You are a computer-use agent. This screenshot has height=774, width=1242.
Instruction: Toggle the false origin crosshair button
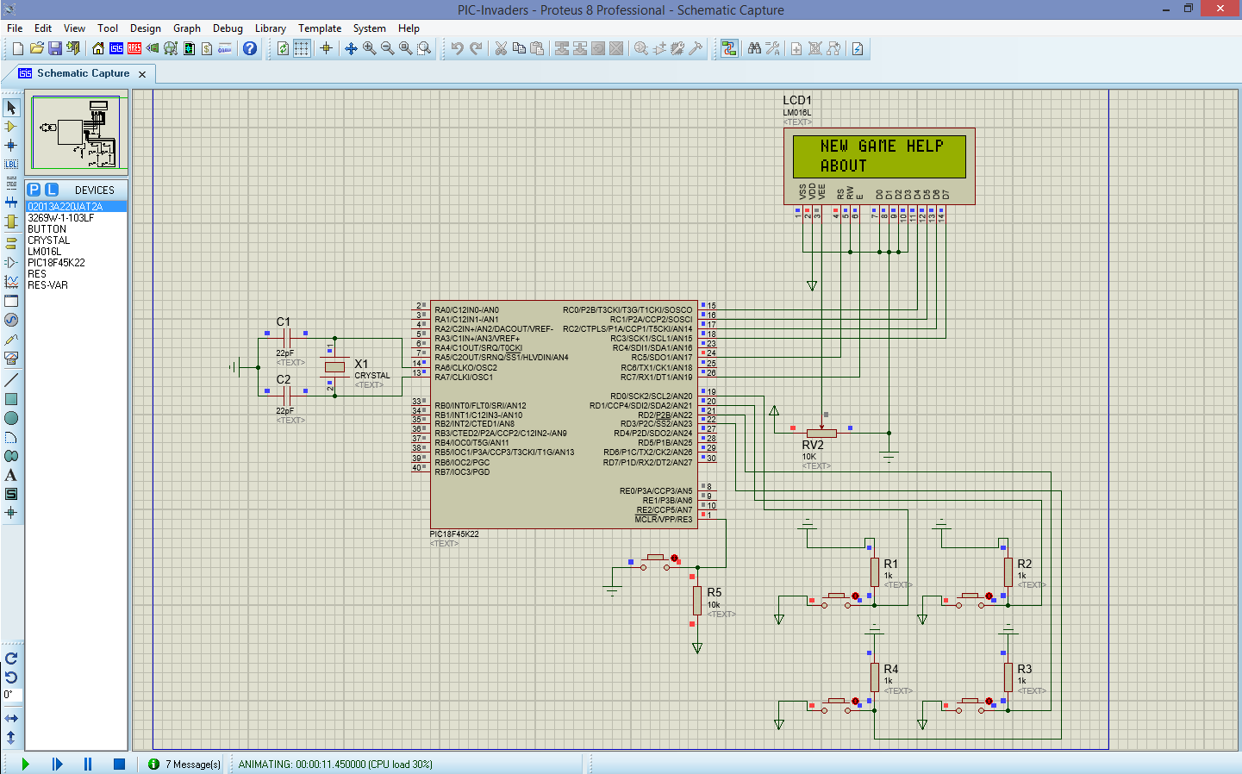326,48
